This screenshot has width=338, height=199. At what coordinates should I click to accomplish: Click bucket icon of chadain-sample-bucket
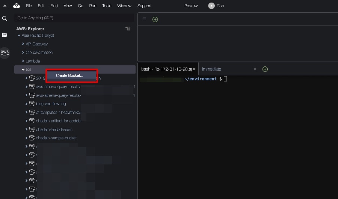(32, 138)
